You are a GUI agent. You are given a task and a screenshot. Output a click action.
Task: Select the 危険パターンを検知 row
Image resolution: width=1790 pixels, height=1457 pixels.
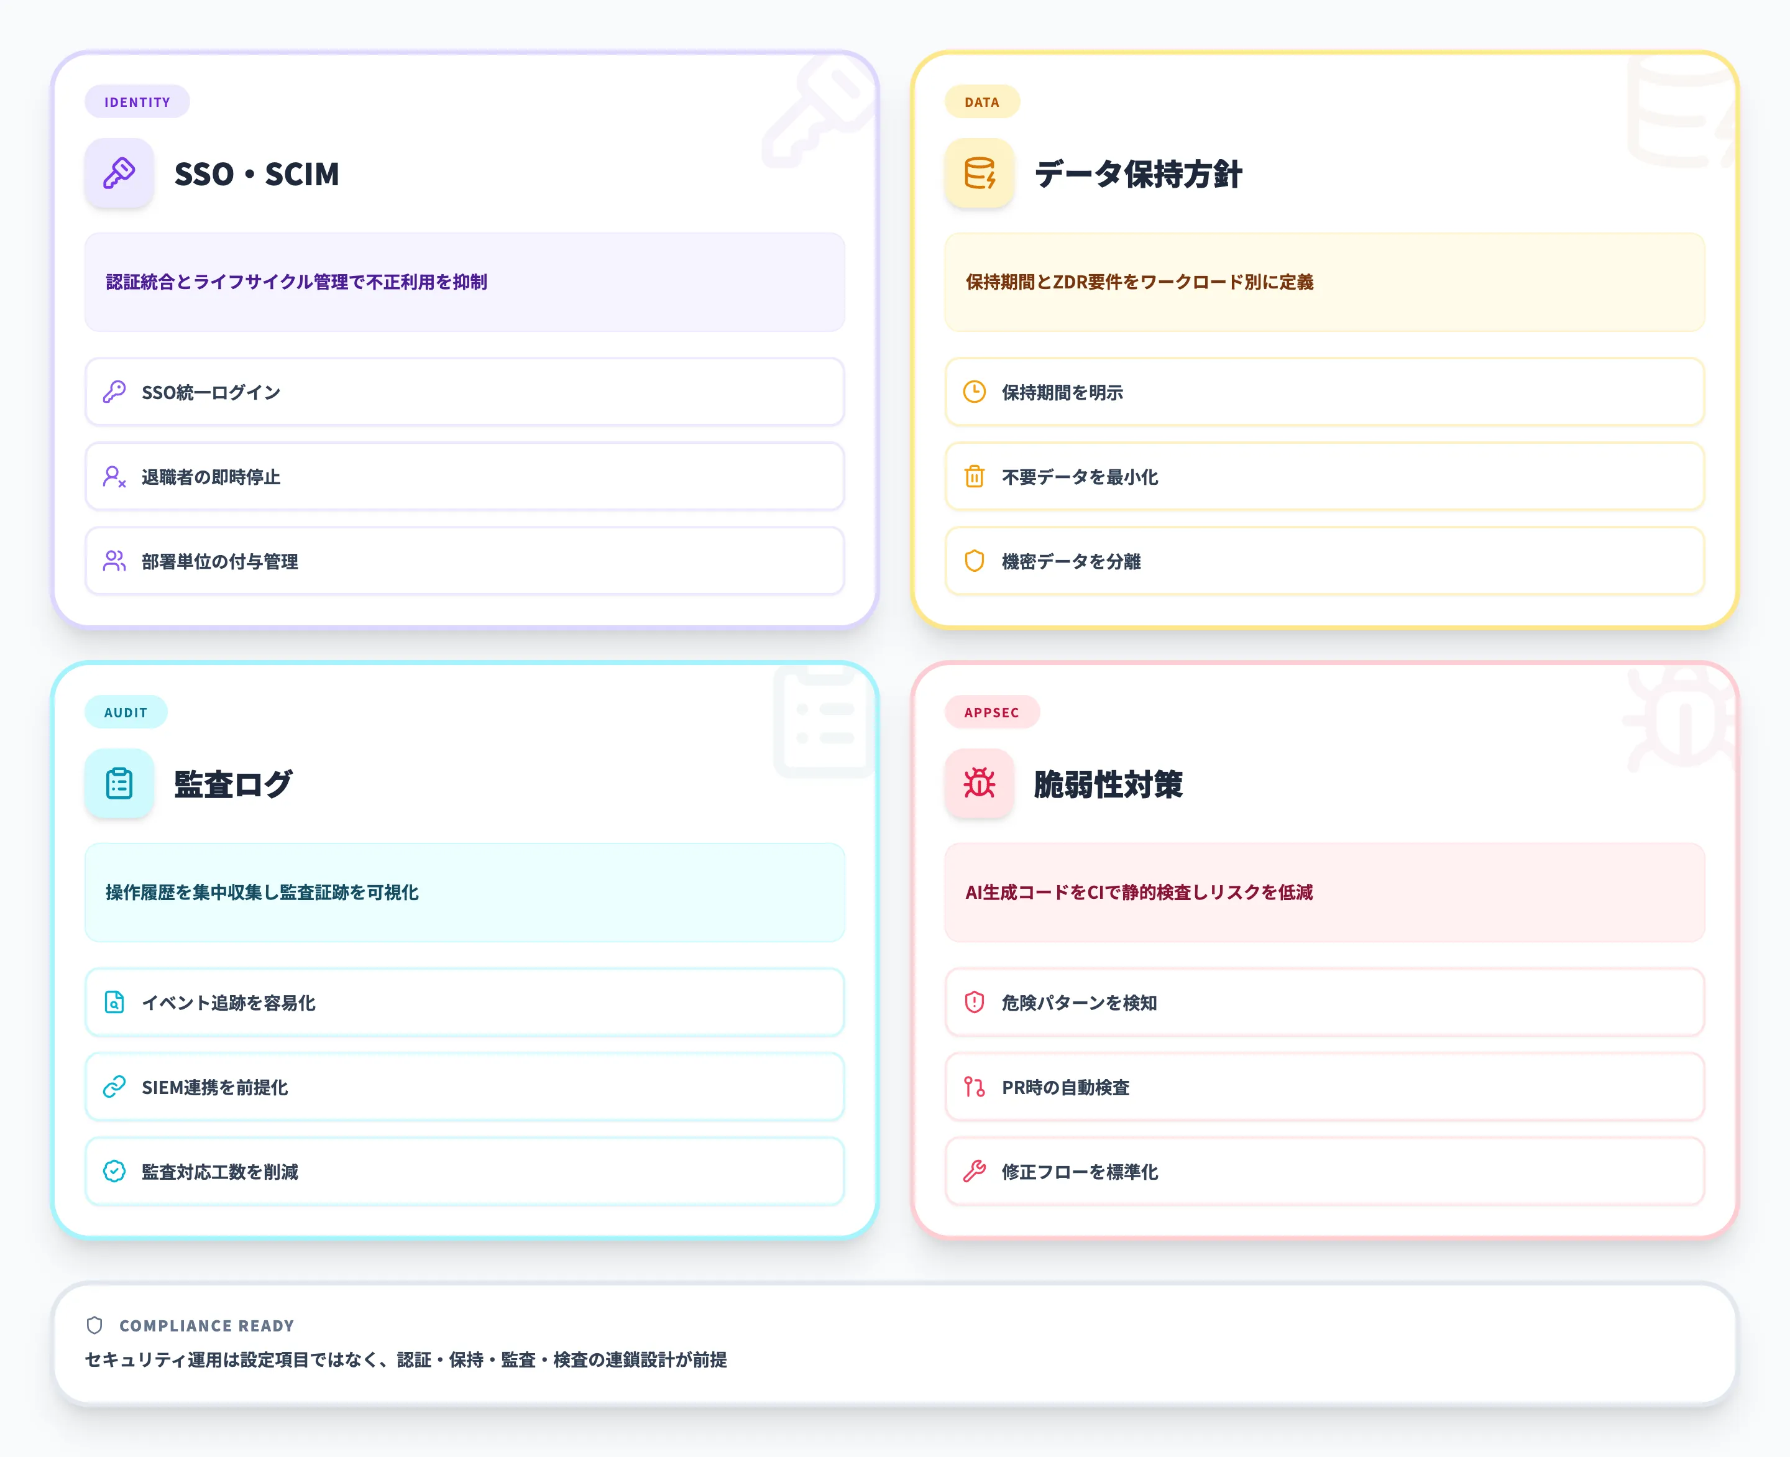click(x=1323, y=1002)
